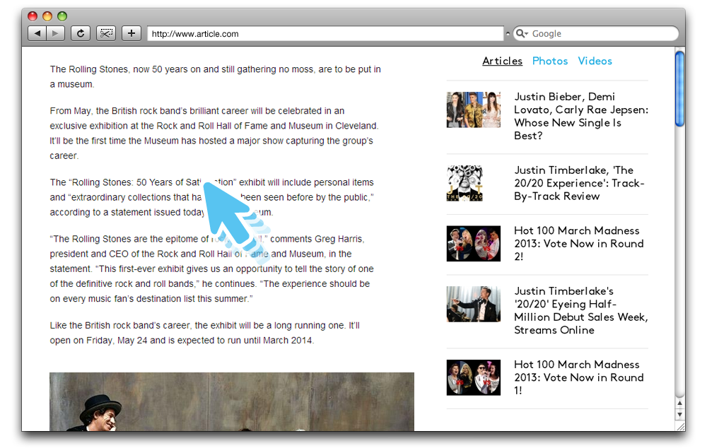Switch to the Videos tab
This screenshot has width=707, height=448.
[595, 61]
